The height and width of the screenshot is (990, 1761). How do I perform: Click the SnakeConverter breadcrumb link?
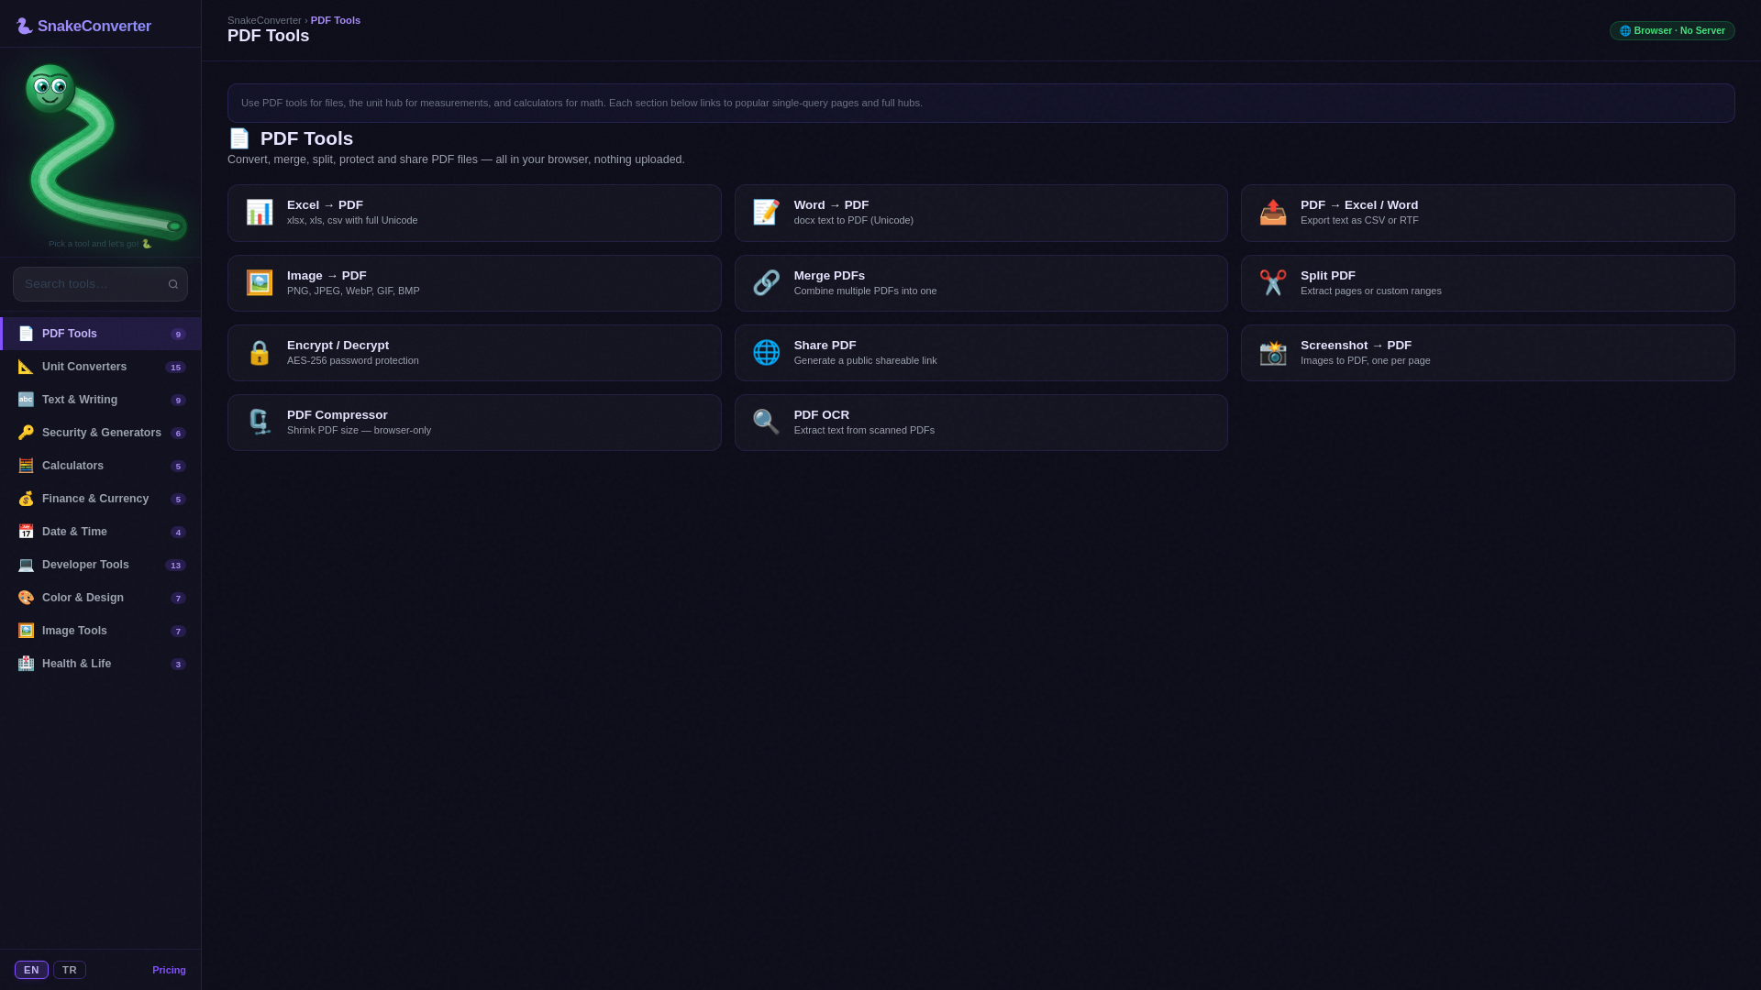pos(264,20)
